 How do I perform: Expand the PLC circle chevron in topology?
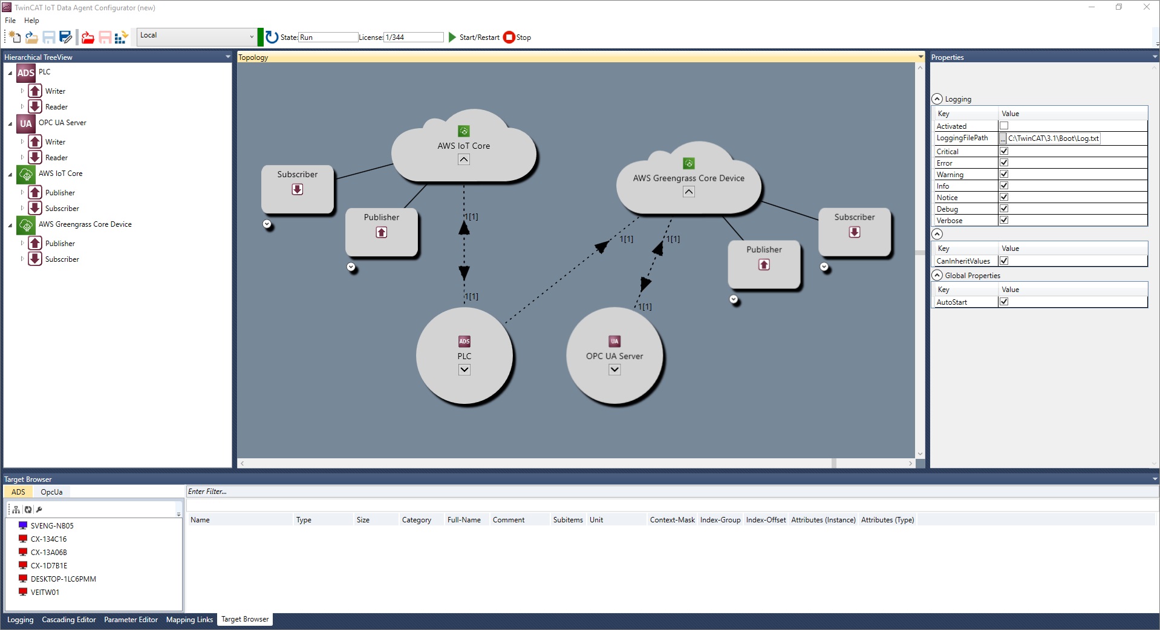(x=464, y=370)
